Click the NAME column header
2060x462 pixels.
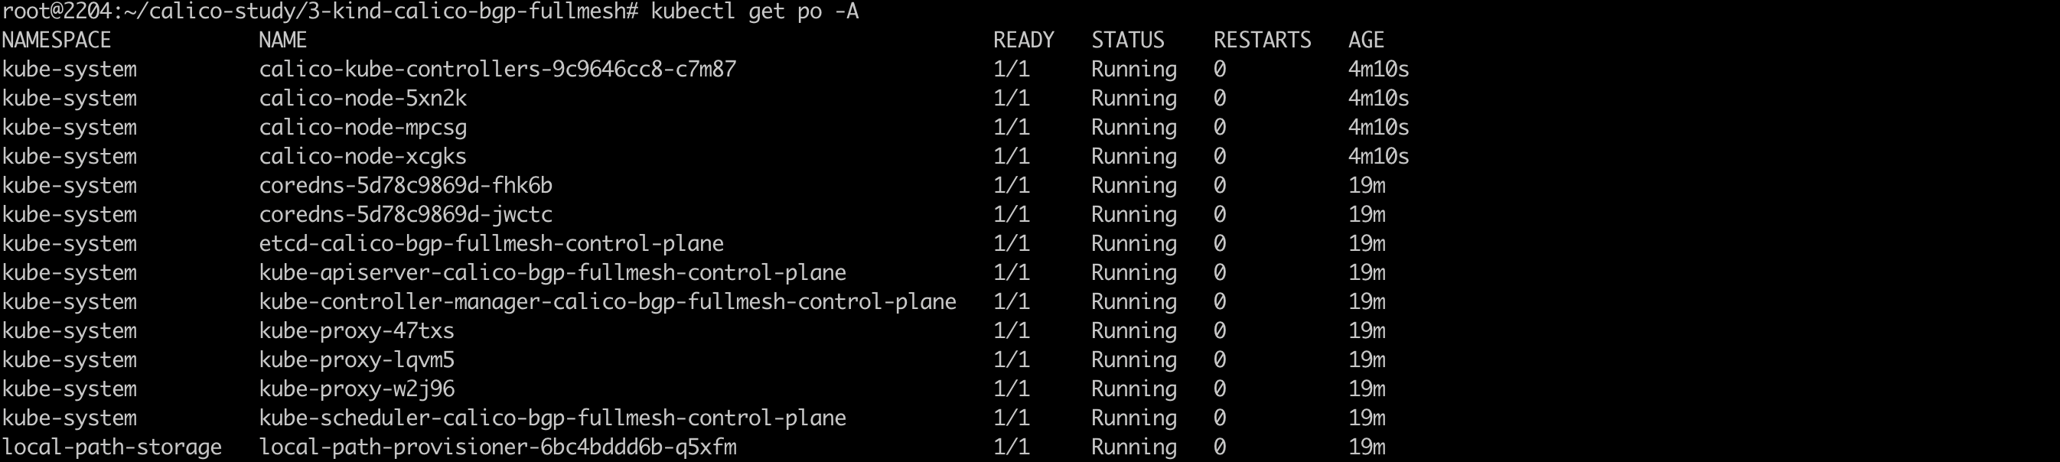pyautogui.click(x=282, y=40)
